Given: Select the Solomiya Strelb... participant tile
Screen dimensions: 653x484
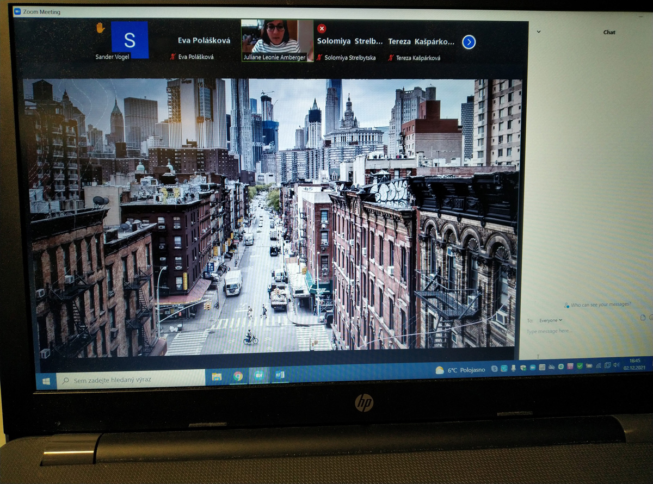Looking at the screenshot, I should [x=350, y=41].
